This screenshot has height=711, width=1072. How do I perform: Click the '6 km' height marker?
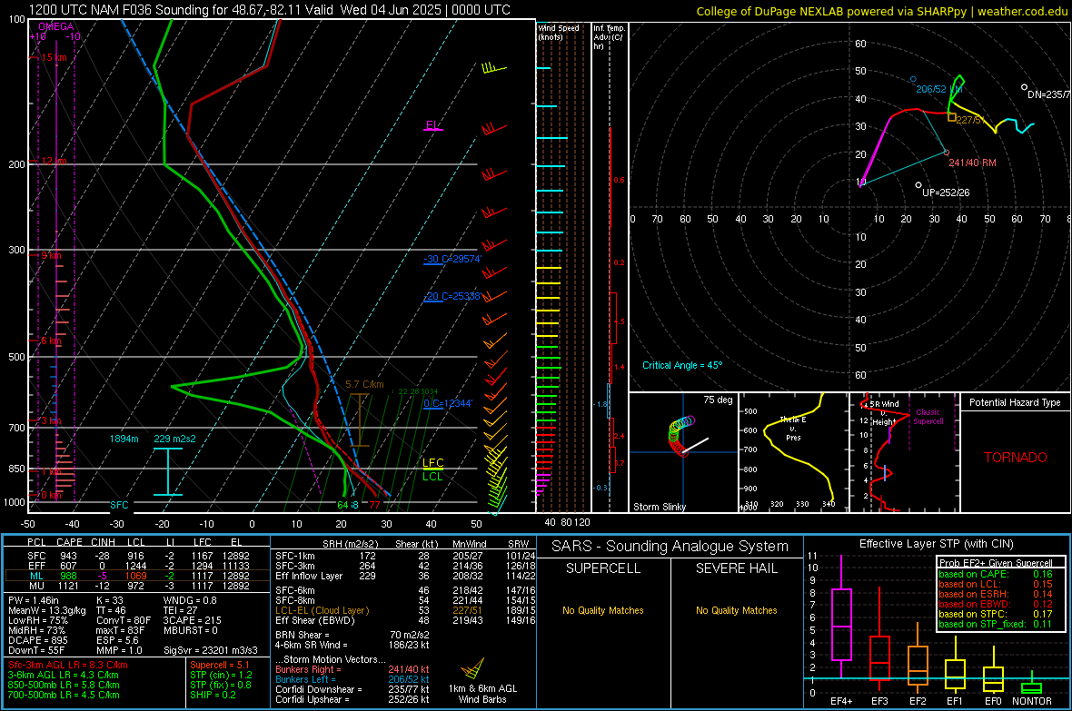click(51, 341)
